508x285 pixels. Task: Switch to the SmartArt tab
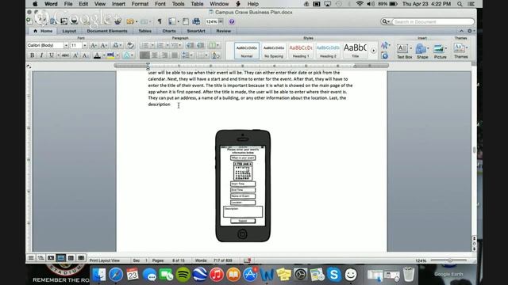[196, 31]
